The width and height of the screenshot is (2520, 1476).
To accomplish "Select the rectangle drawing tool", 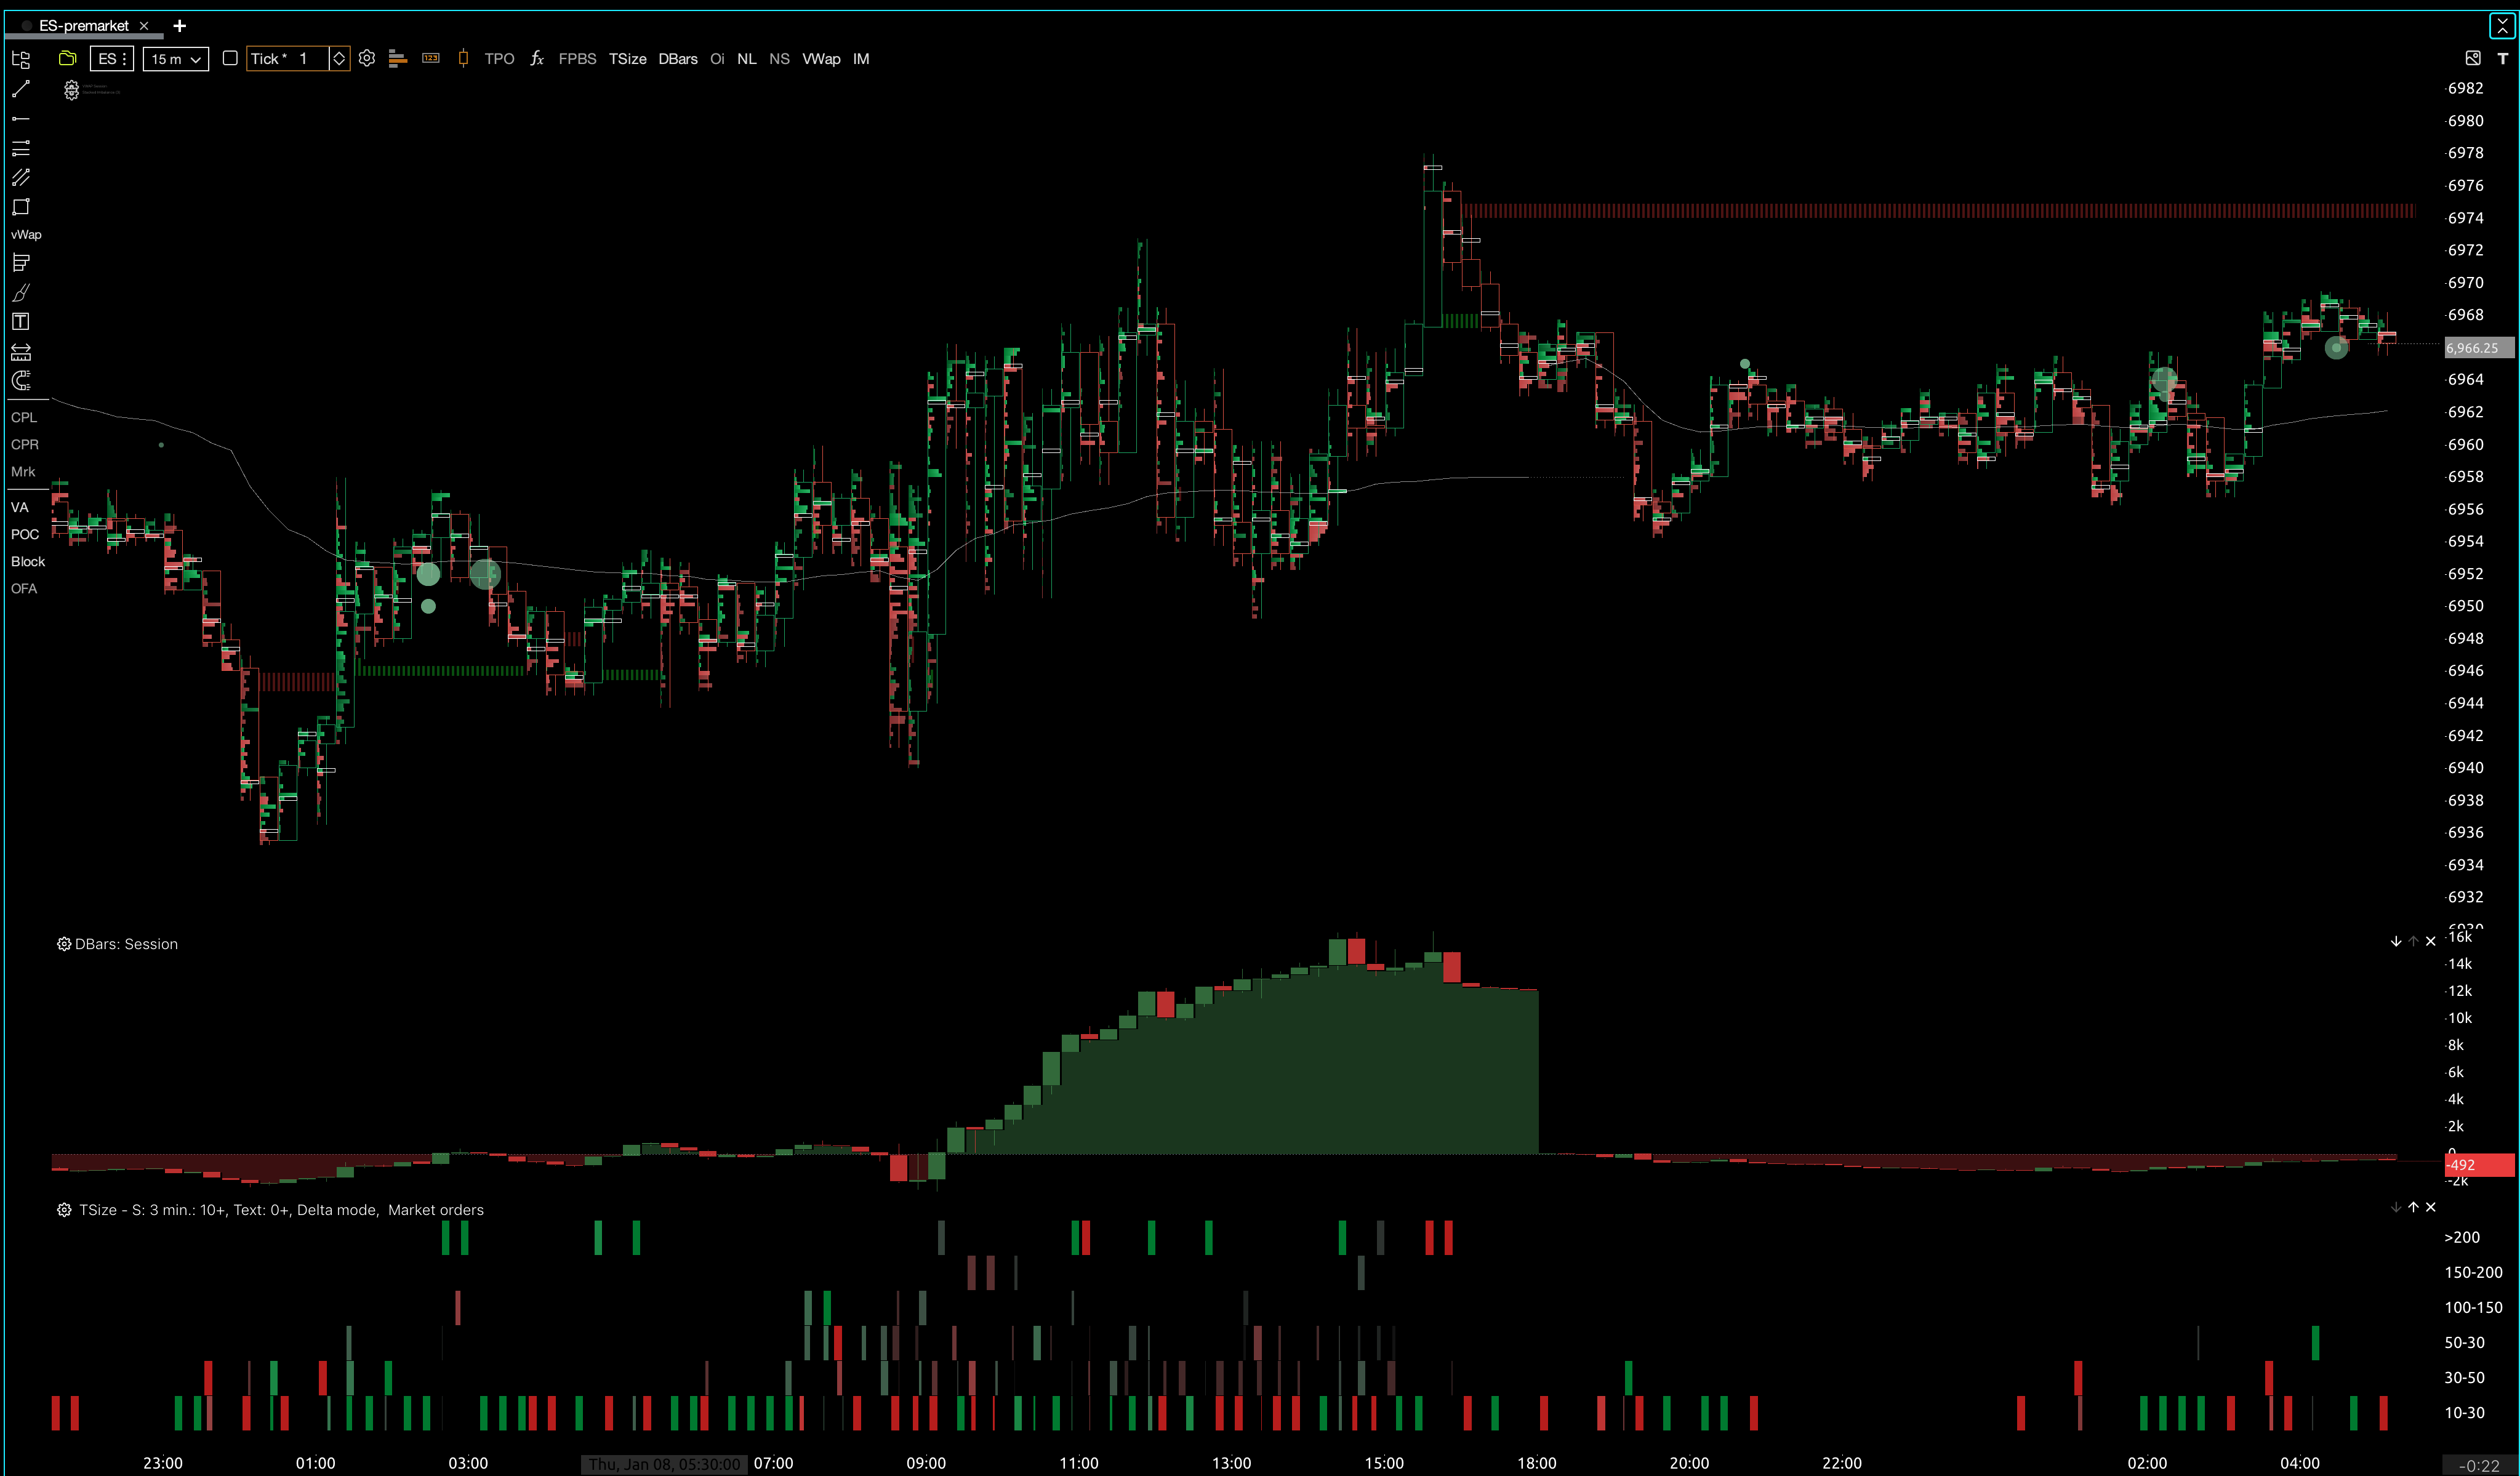I will pos(21,207).
